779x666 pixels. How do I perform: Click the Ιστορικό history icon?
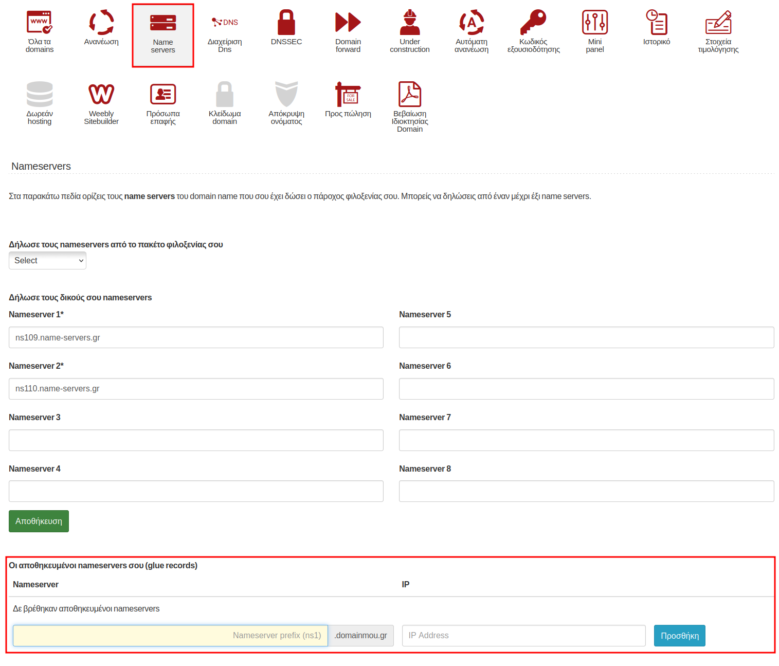point(657,22)
